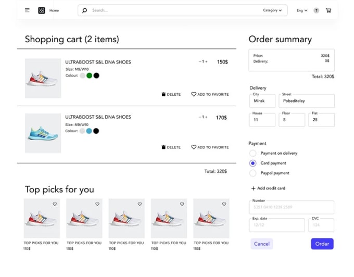Viewport: 354px width, 277px height.
Task: Click second ULTRABOOST S&L DNA SHOES title
Action: pos(98,117)
